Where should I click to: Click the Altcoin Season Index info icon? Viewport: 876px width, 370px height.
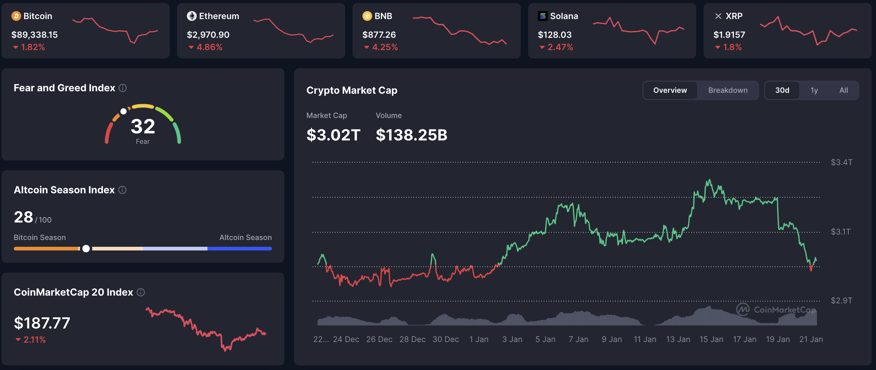click(x=122, y=190)
